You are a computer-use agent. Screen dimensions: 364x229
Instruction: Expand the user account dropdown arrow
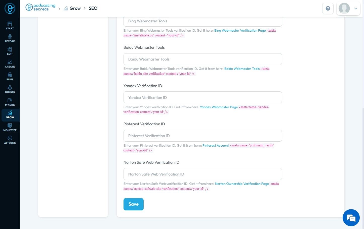tap(356, 8)
